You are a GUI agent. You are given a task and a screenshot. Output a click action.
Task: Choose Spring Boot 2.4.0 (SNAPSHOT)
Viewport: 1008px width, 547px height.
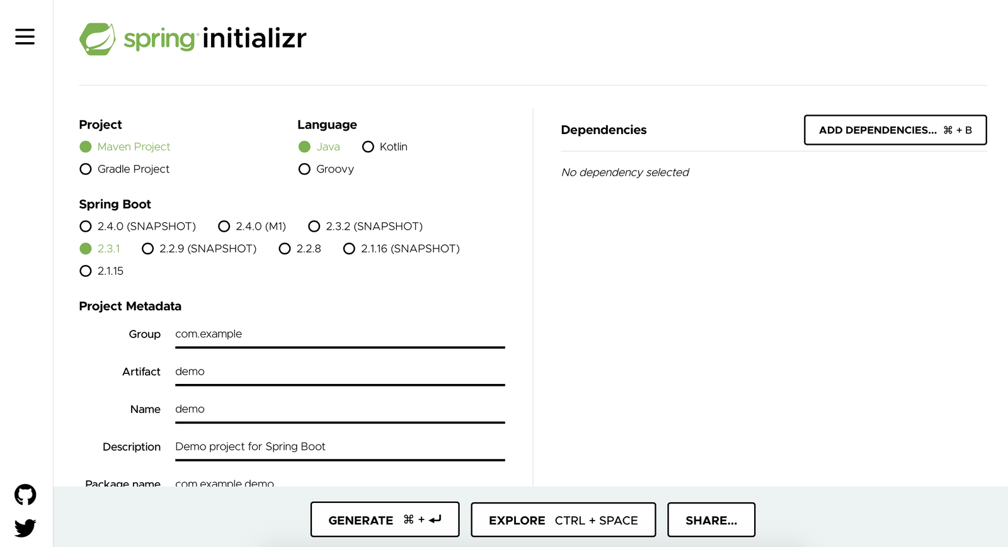(x=138, y=226)
